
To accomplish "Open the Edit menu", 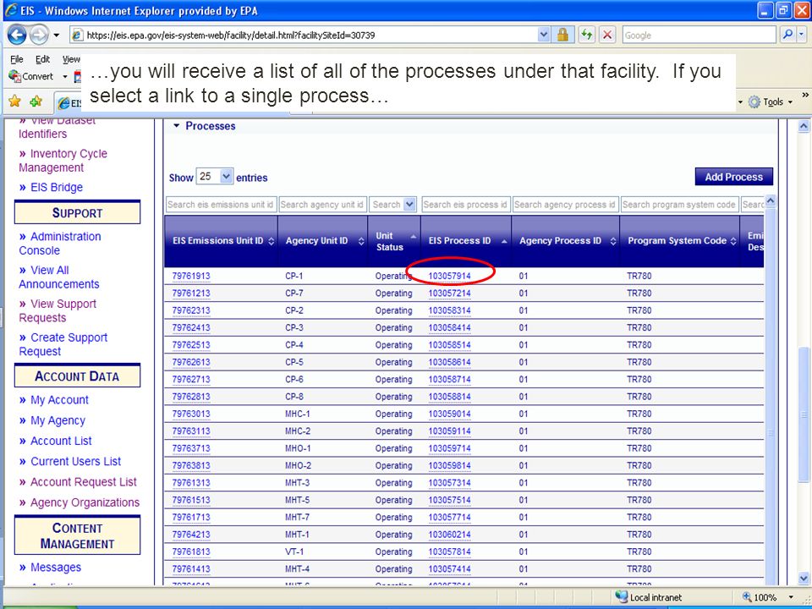I will coord(42,59).
